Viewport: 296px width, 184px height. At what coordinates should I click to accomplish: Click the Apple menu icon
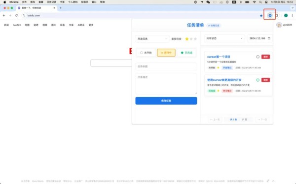pyautogui.click(x=4, y=2)
